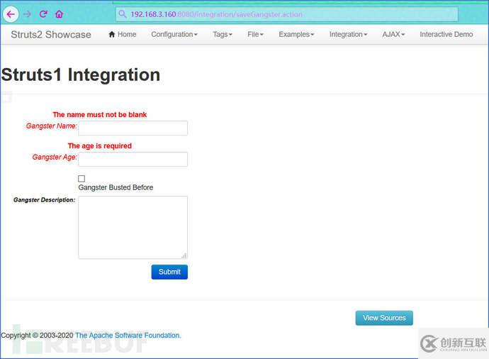Expand the Tags dropdown menu

pyautogui.click(x=223, y=34)
